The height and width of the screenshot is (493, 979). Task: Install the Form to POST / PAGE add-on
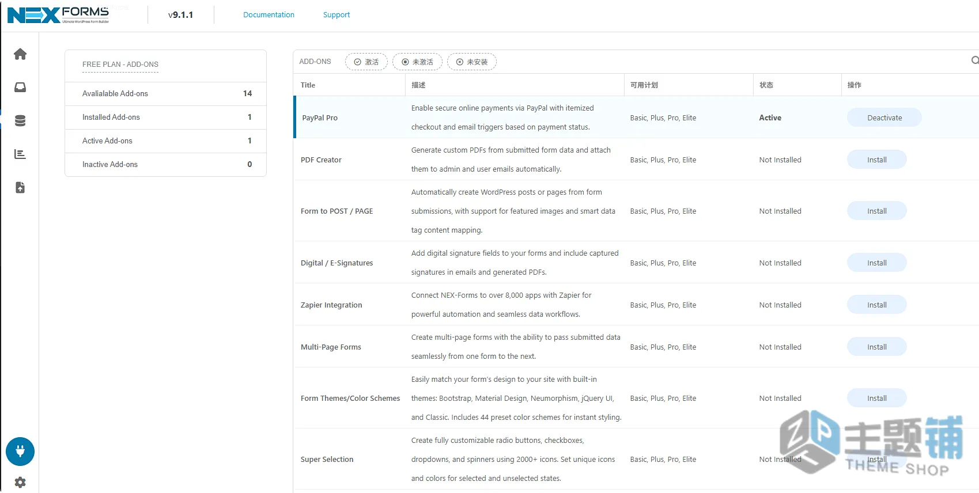tap(877, 211)
